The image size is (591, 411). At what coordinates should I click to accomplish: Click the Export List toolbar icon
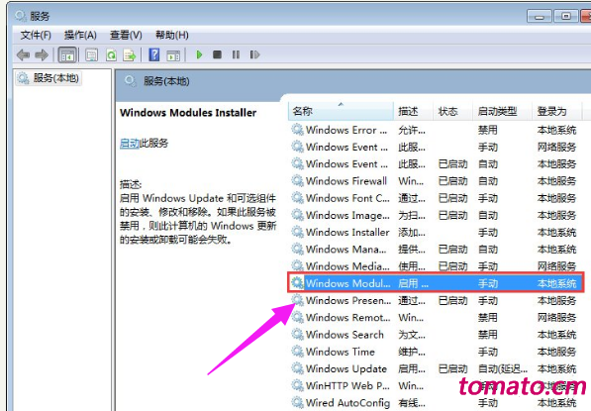[x=130, y=55]
